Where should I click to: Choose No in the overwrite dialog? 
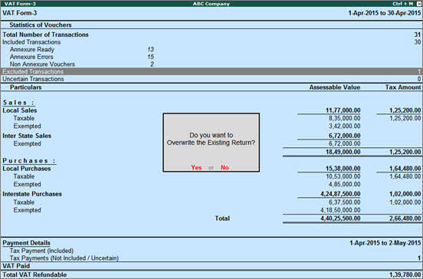225,168
